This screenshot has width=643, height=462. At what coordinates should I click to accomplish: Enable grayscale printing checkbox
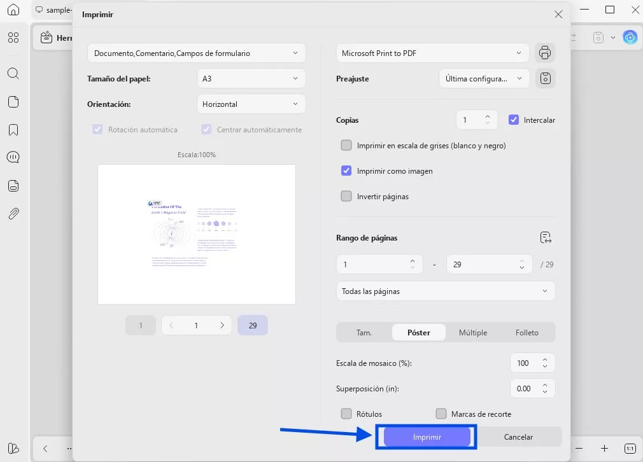[346, 145]
